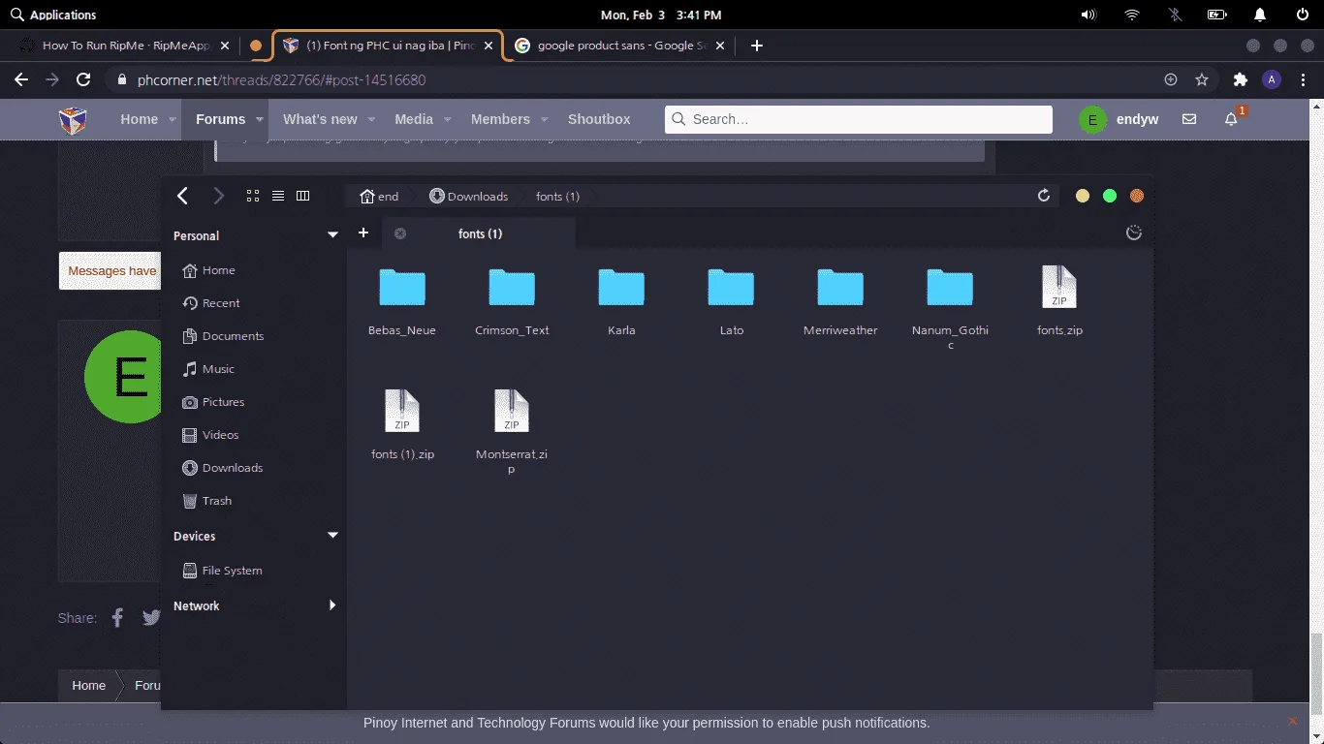Open a new file manager tab

(363, 232)
